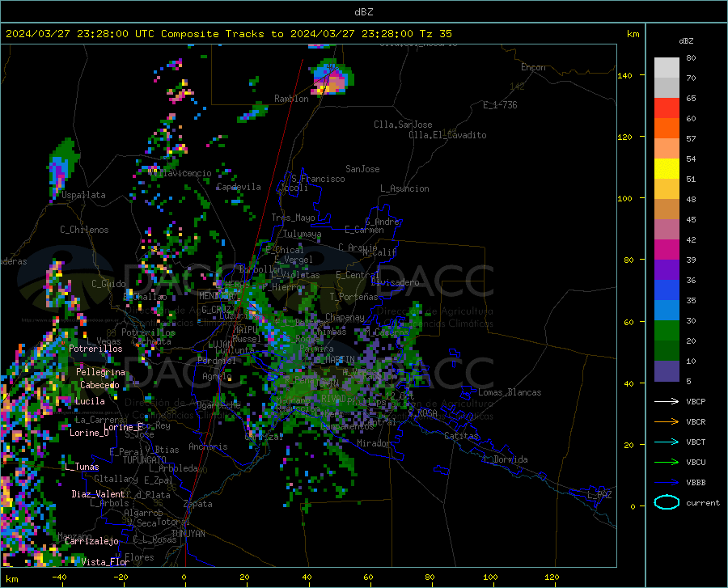Click the 'S_Francisco' label

coord(318,179)
